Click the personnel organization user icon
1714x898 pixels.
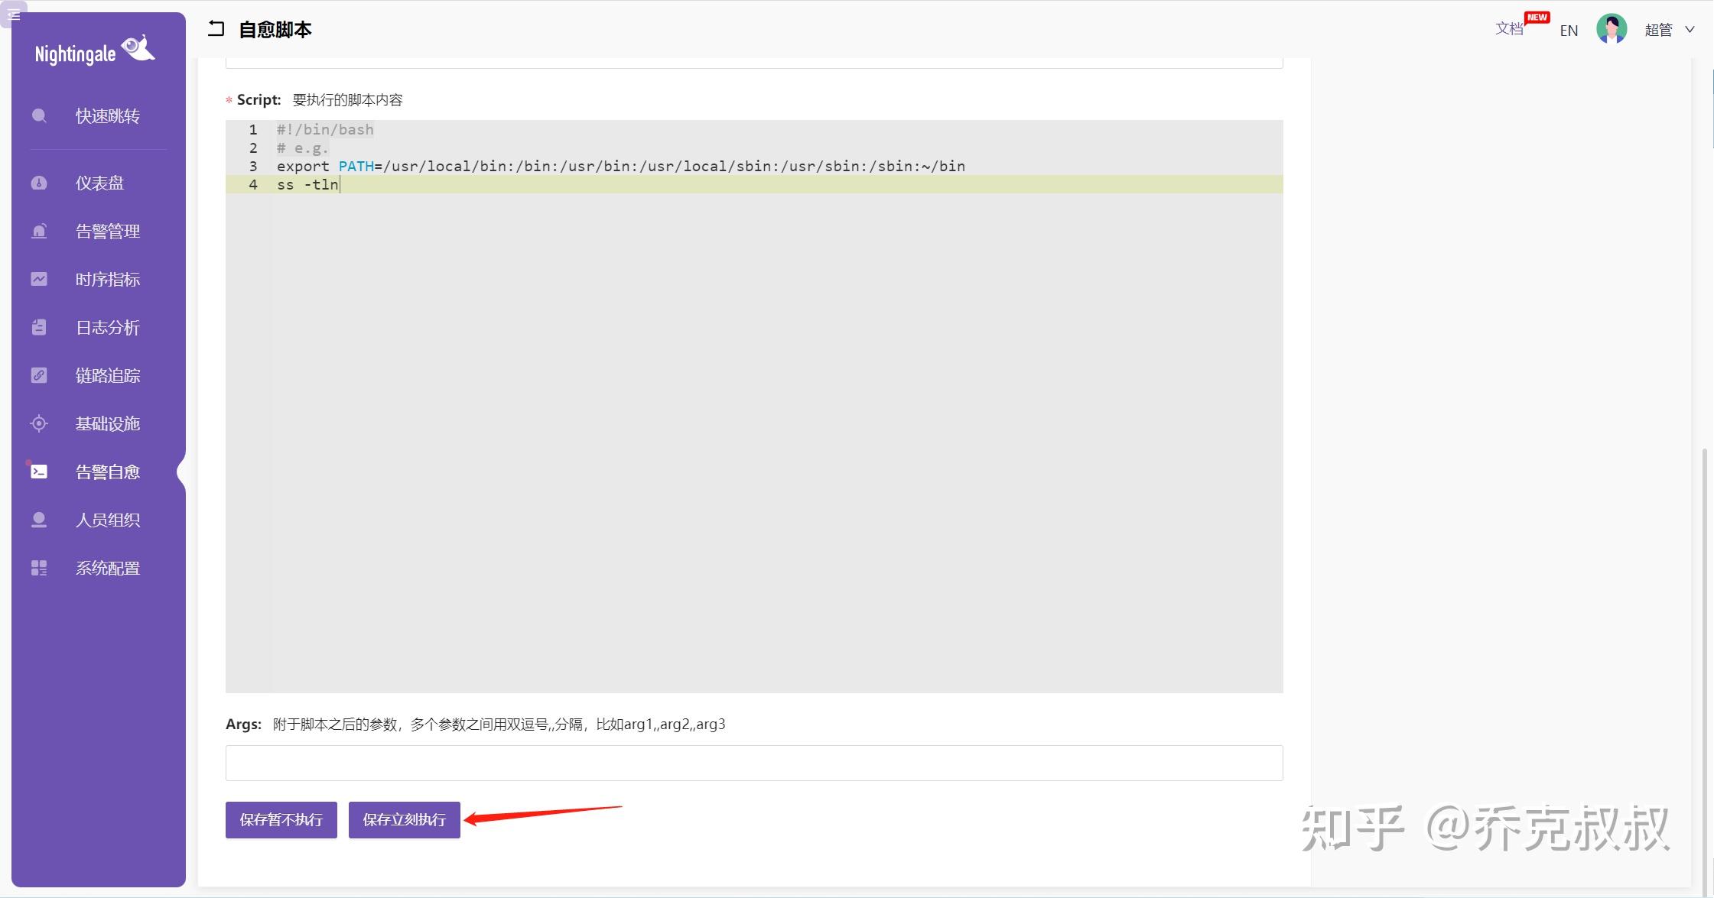(39, 520)
